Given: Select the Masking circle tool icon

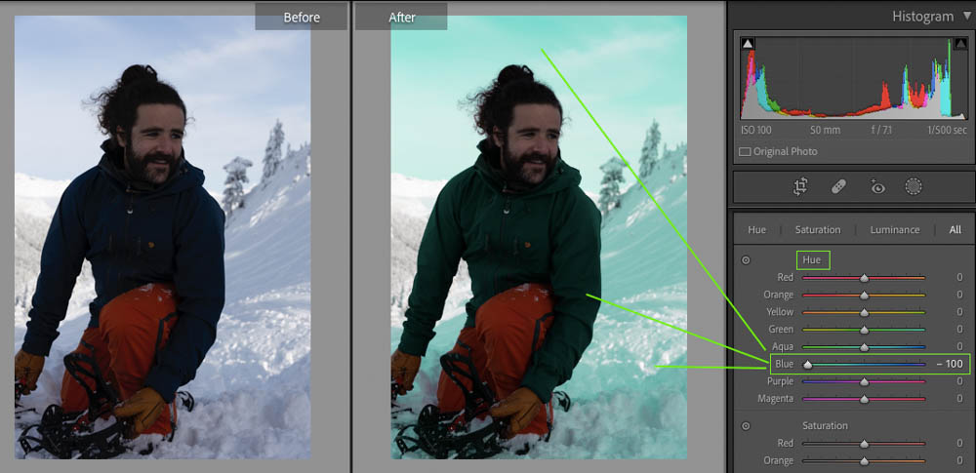Looking at the screenshot, I should coord(914,186).
